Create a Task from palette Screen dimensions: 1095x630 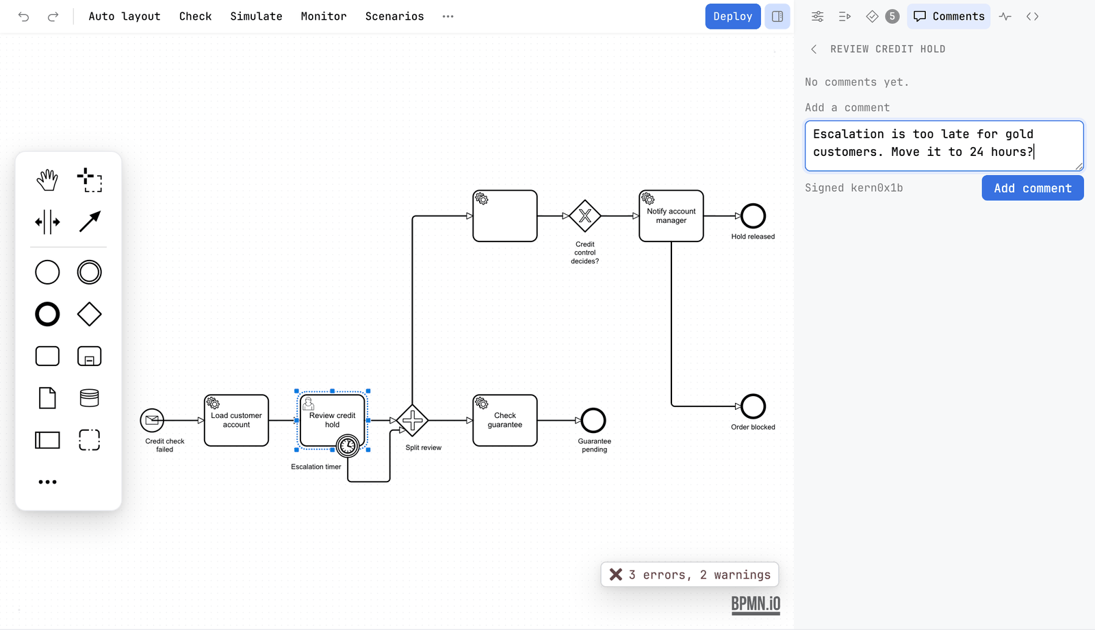point(47,356)
